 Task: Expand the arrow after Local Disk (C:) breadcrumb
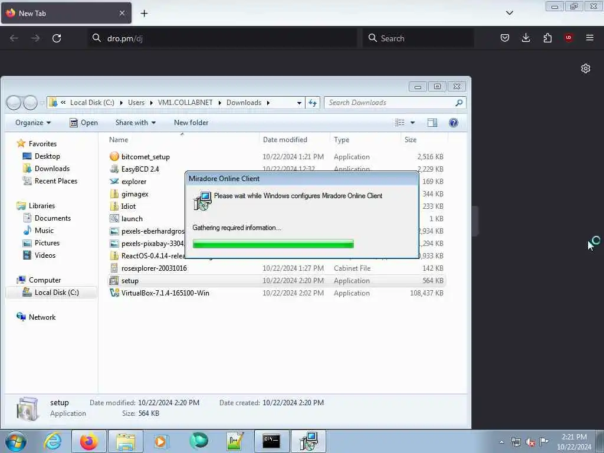[x=122, y=103]
